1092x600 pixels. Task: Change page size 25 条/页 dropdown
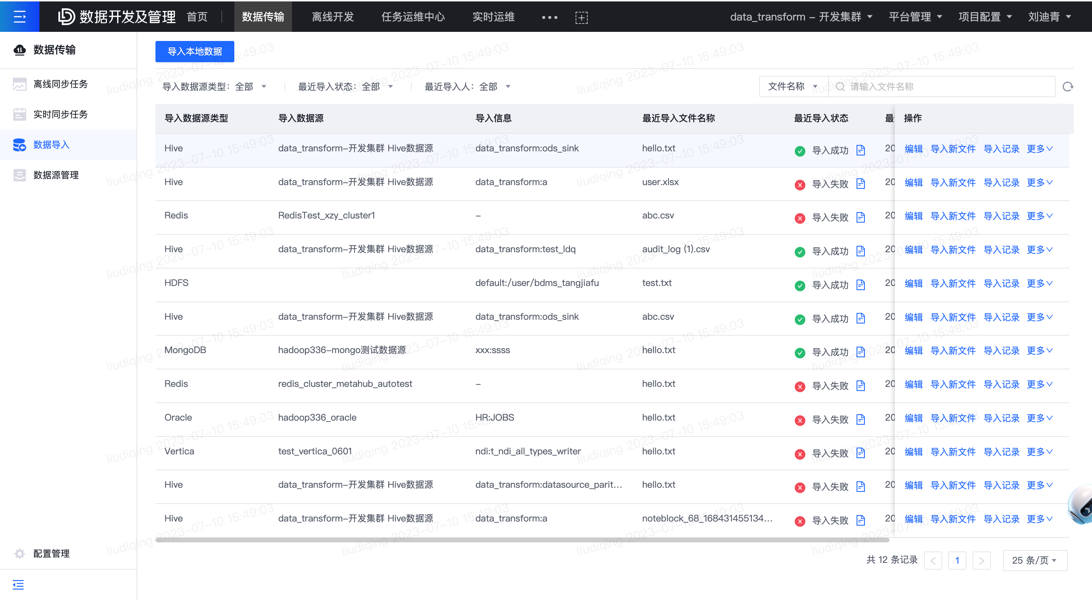[x=1034, y=560]
